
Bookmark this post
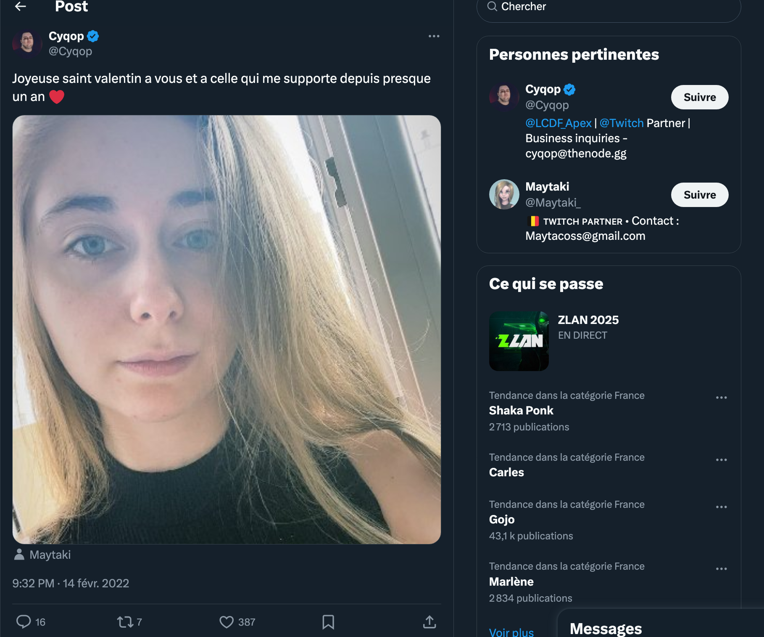click(328, 621)
